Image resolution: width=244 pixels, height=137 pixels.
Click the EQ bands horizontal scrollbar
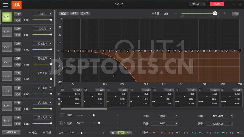coord(84,109)
